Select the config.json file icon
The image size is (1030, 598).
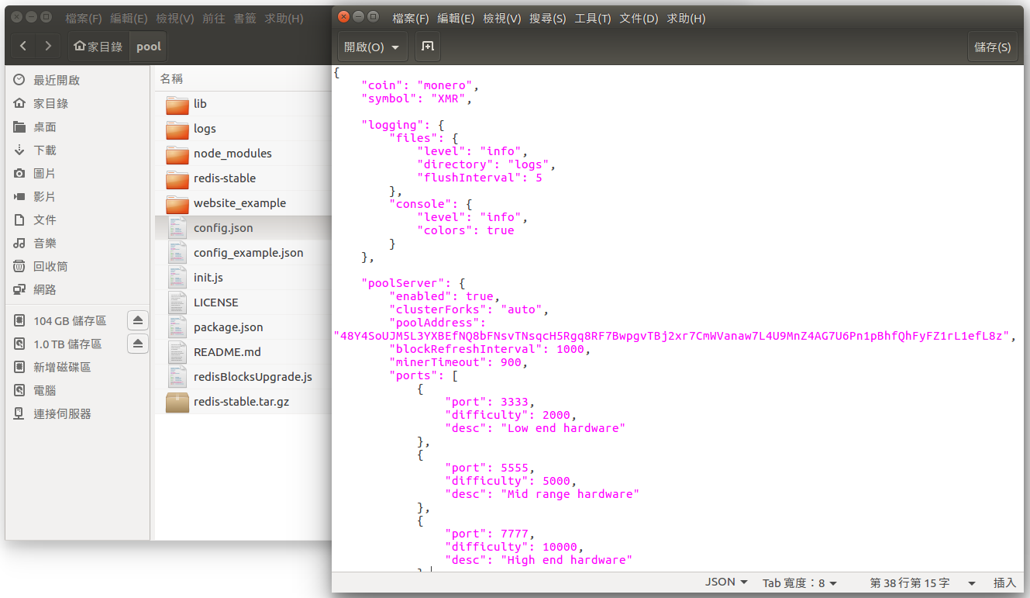177,228
